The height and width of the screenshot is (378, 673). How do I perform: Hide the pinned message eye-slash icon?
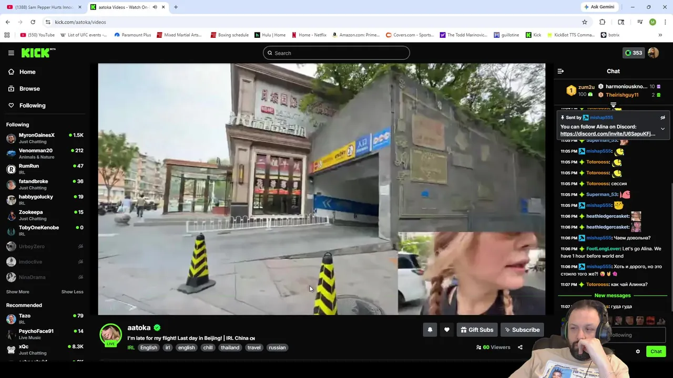[662, 118]
